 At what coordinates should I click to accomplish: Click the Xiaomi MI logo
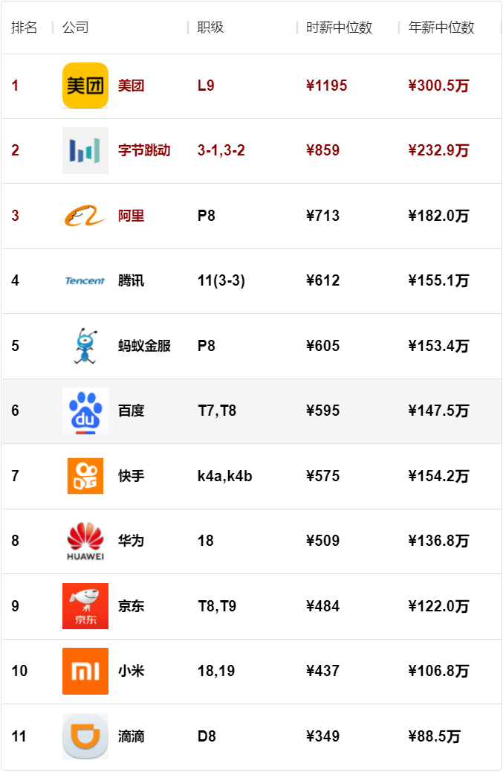click(85, 671)
